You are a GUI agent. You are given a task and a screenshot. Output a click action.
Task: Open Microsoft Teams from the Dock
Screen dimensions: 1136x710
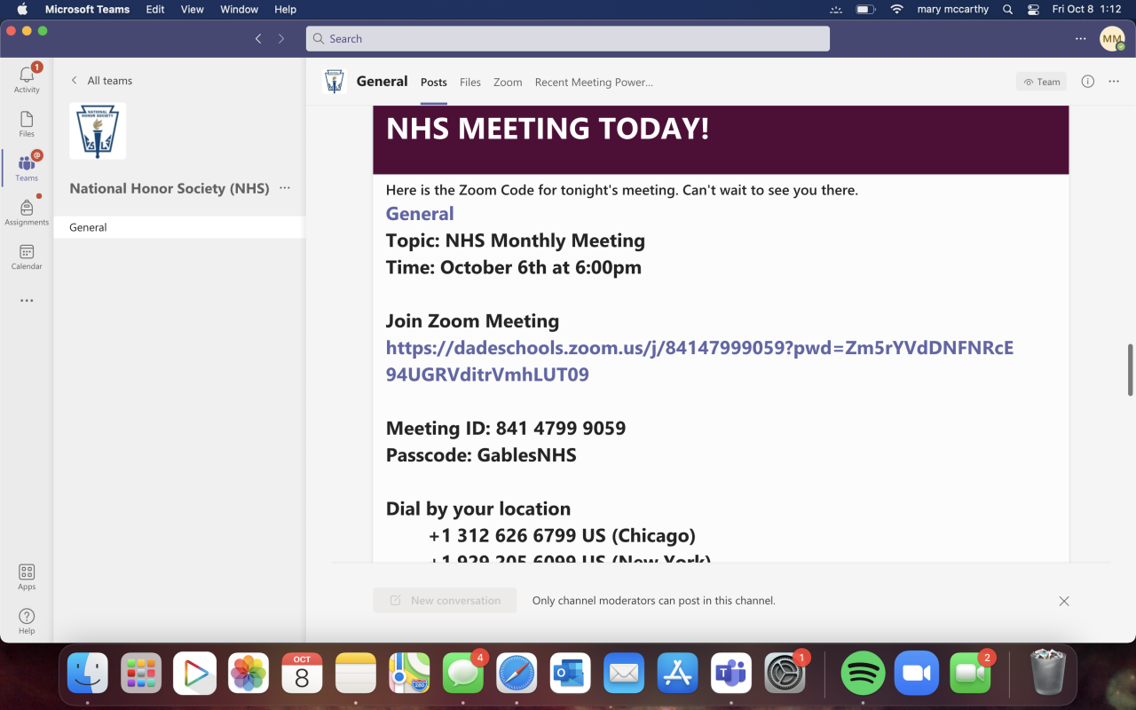coord(731,674)
